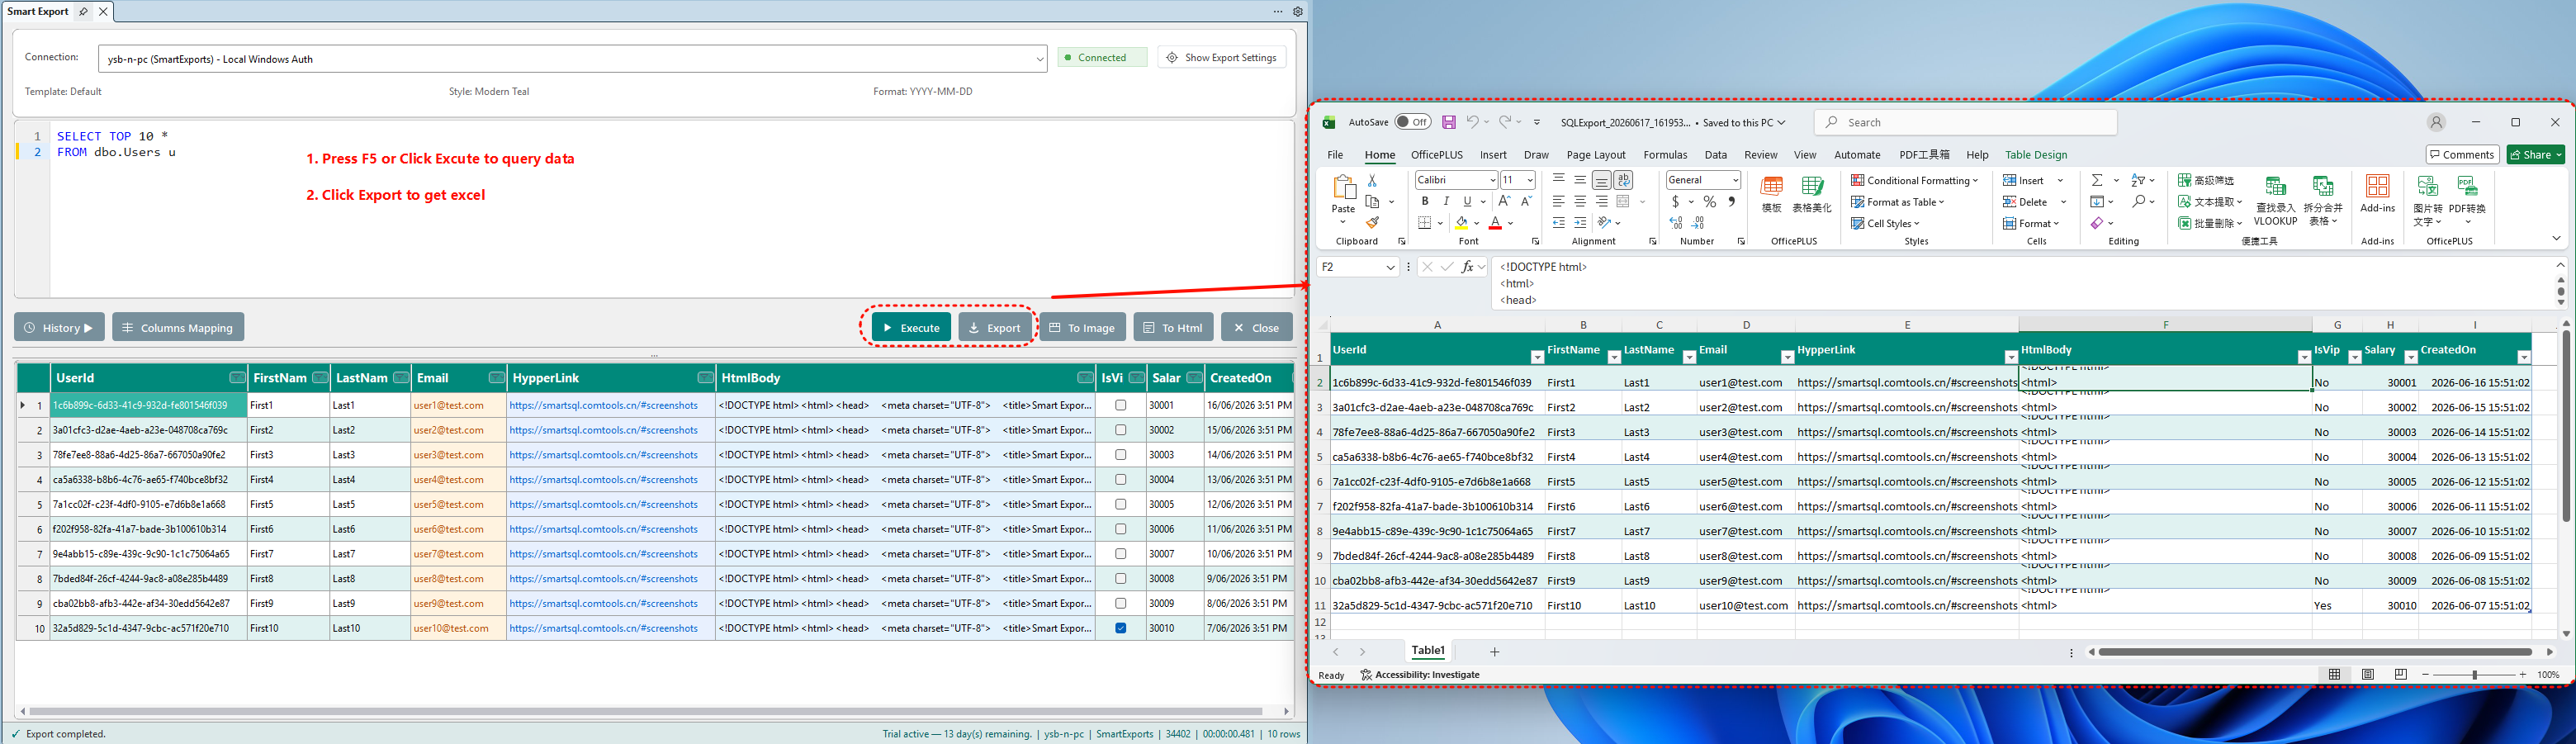The image size is (2576, 744).
Task: Add a new sheet in Excel
Action: click(1495, 652)
